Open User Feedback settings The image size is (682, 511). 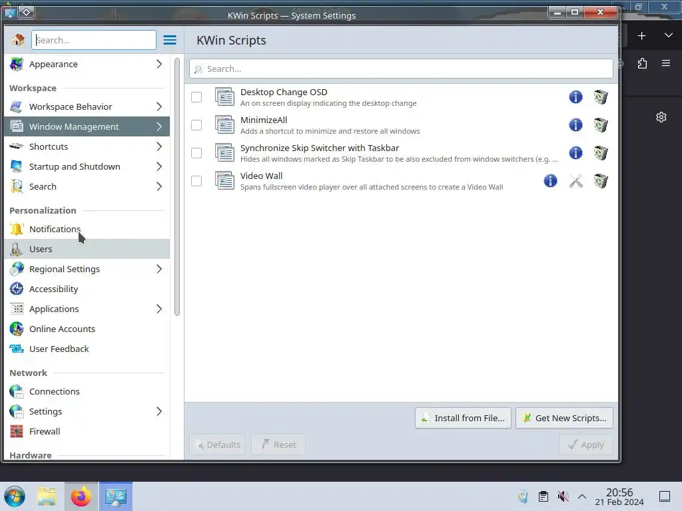click(87, 349)
